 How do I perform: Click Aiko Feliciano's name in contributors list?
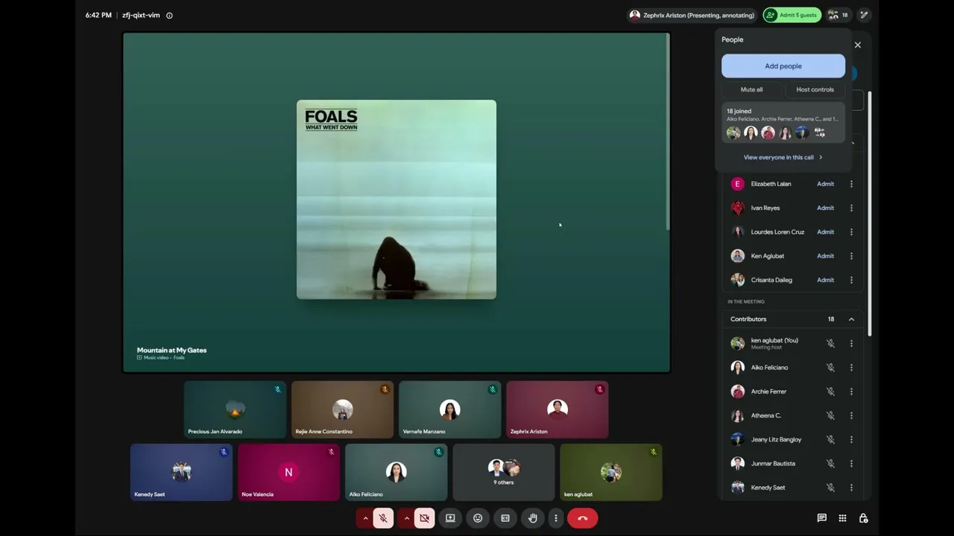(x=769, y=368)
